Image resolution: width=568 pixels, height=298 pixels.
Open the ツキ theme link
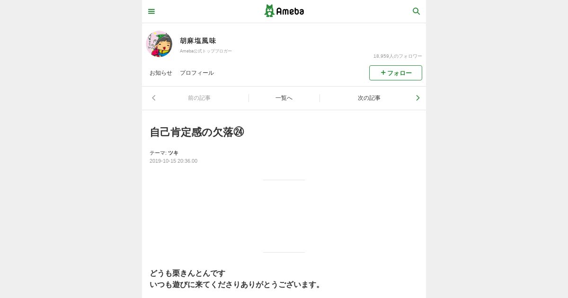[x=173, y=153]
